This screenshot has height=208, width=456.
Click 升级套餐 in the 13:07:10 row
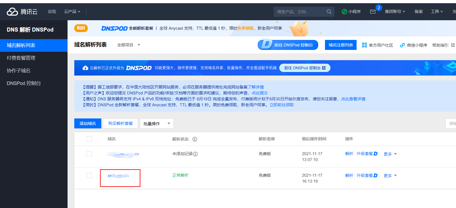[367, 154]
